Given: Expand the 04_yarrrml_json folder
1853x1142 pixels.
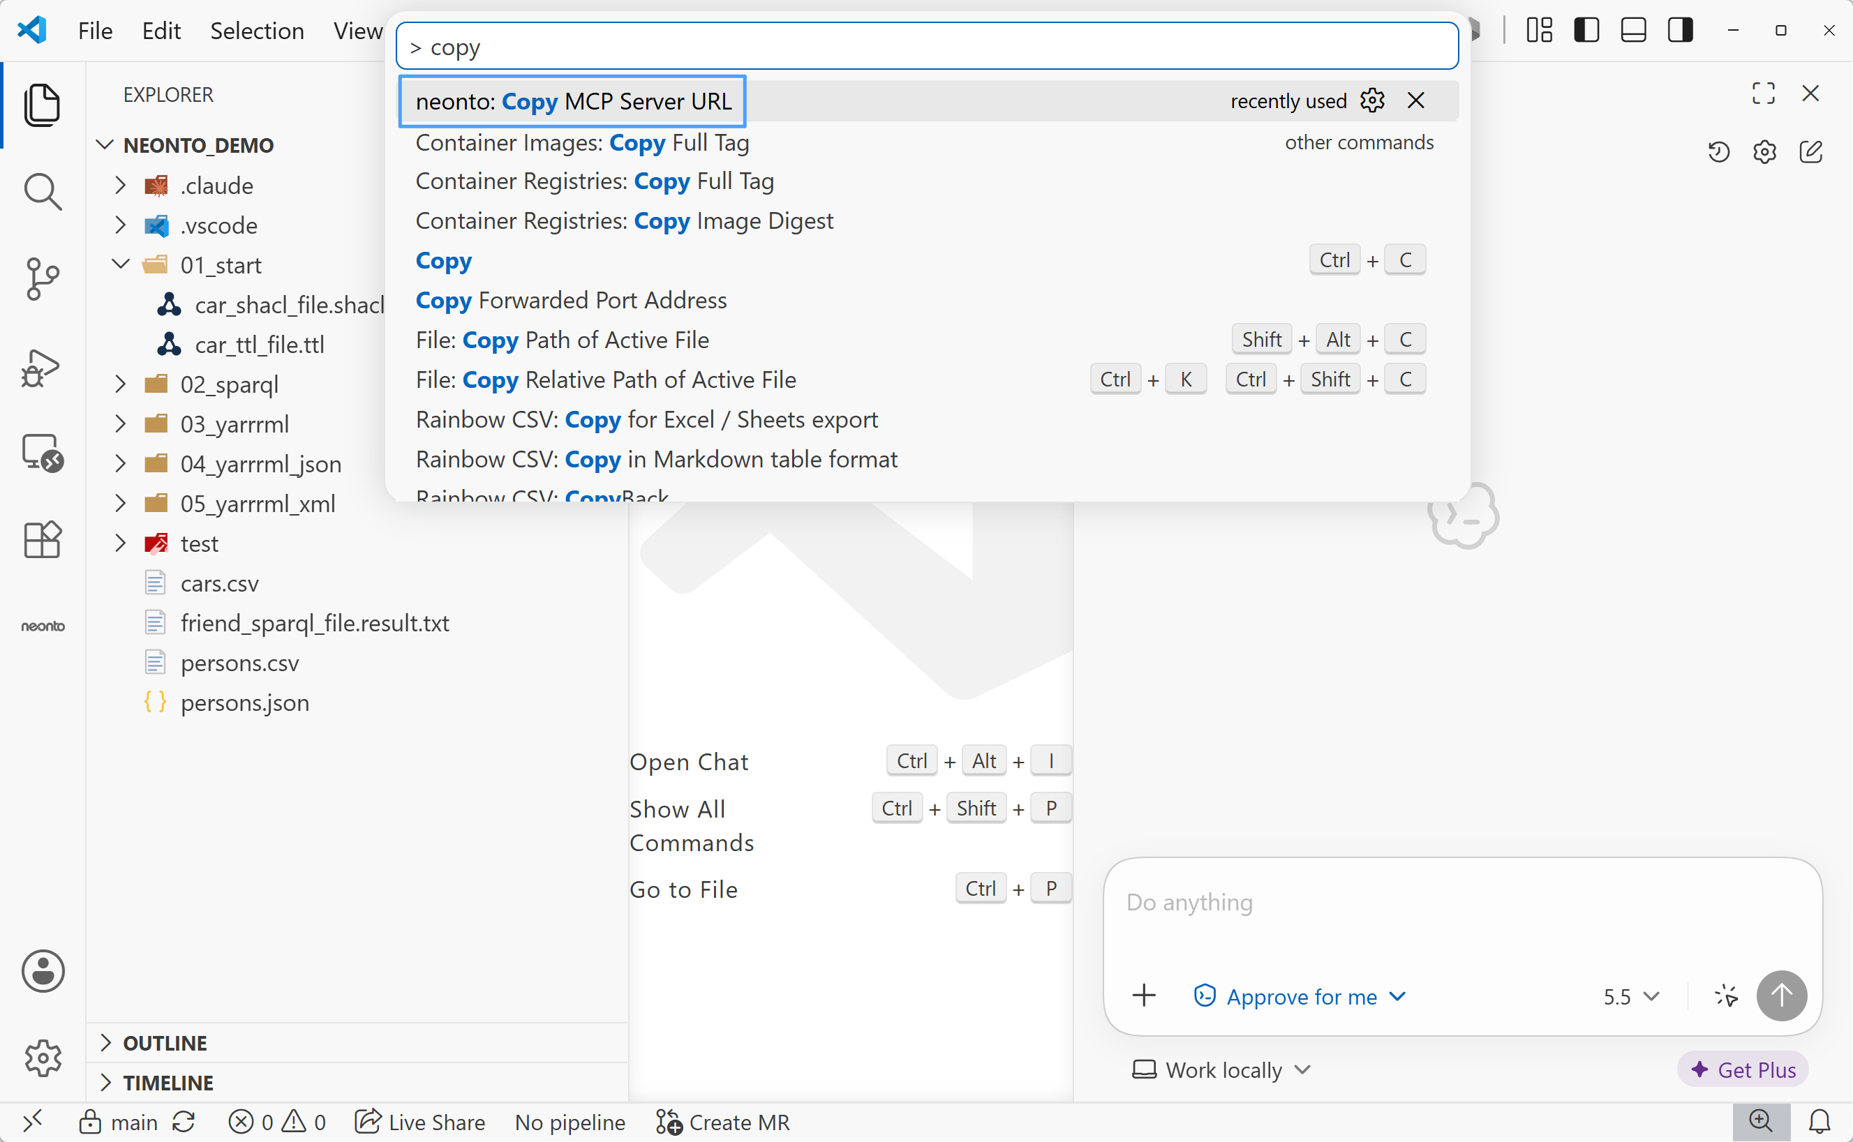Looking at the screenshot, I should pyautogui.click(x=120, y=464).
